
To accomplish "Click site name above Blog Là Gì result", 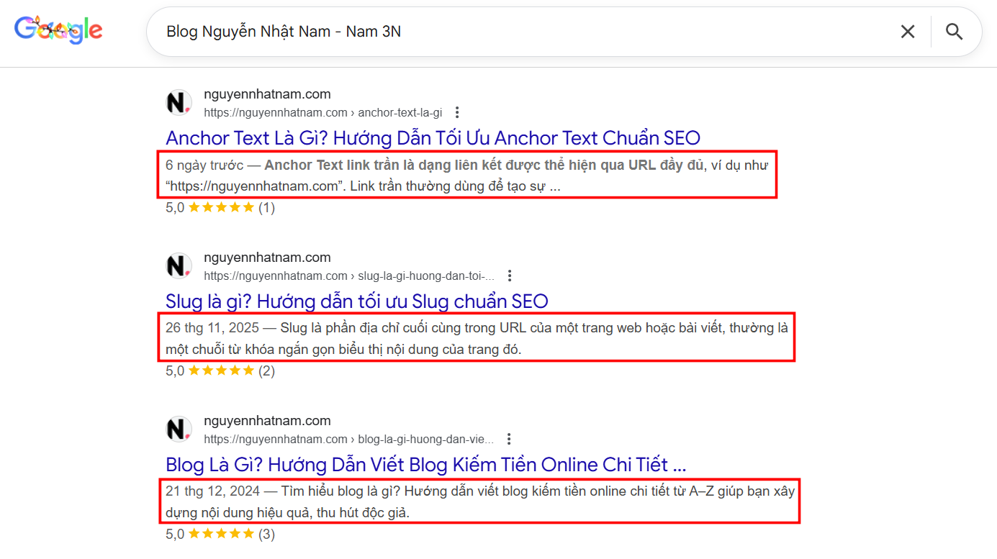I will click(x=267, y=420).
